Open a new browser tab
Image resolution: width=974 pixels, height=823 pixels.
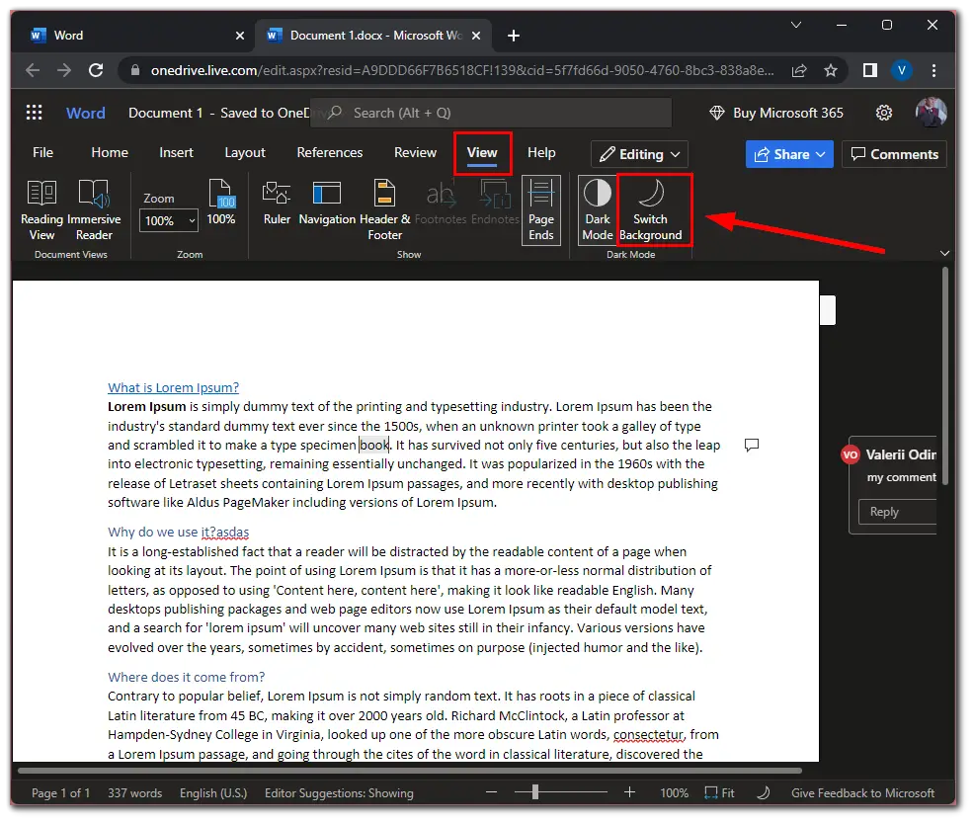click(x=513, y=36)
